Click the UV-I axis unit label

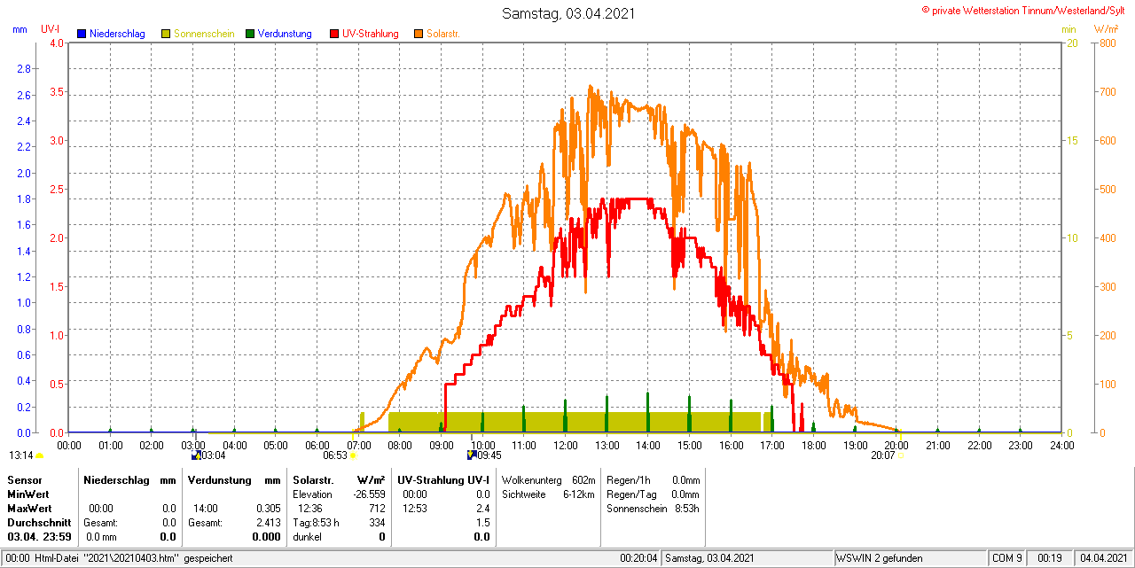[51, 29]
